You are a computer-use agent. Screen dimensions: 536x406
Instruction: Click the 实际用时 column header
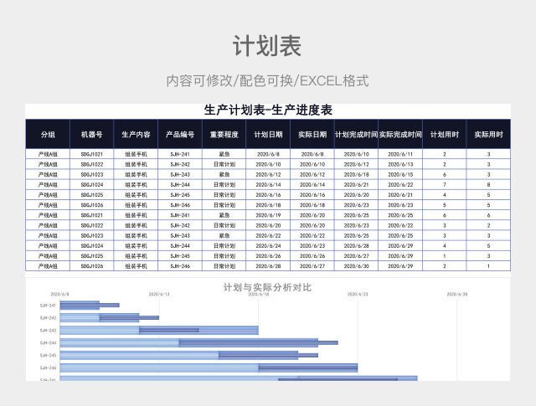click(x=489, y=134)
